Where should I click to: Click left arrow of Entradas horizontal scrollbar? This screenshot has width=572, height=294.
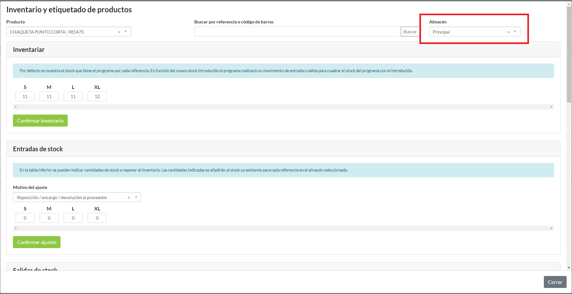[x=16, y=228]
